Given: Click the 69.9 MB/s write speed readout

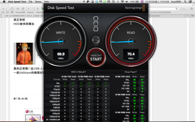Looking at the screenshot, I should tap(61, 55).
